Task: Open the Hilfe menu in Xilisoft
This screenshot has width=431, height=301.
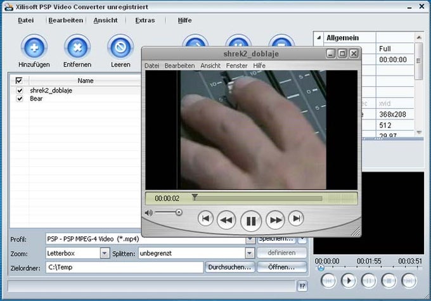Action: (184, 20)
